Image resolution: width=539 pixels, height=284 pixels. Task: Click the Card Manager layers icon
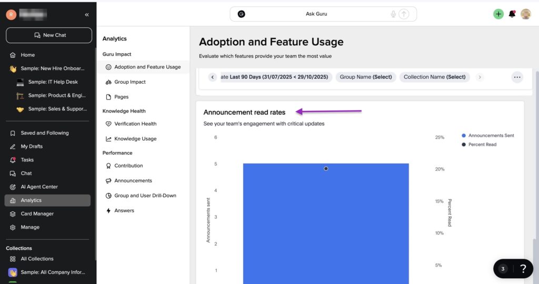click(13, 214)
